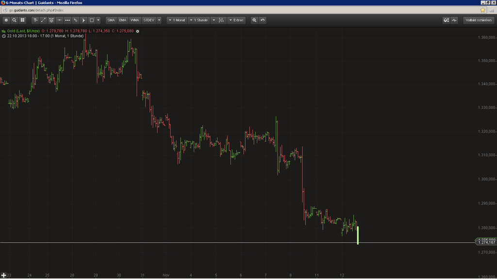
Task: Click the site identity icon in URL bar
Action: (x=5, y=10)
